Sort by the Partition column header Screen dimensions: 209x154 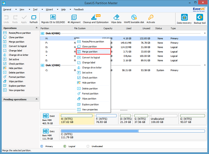click(56, 28)
